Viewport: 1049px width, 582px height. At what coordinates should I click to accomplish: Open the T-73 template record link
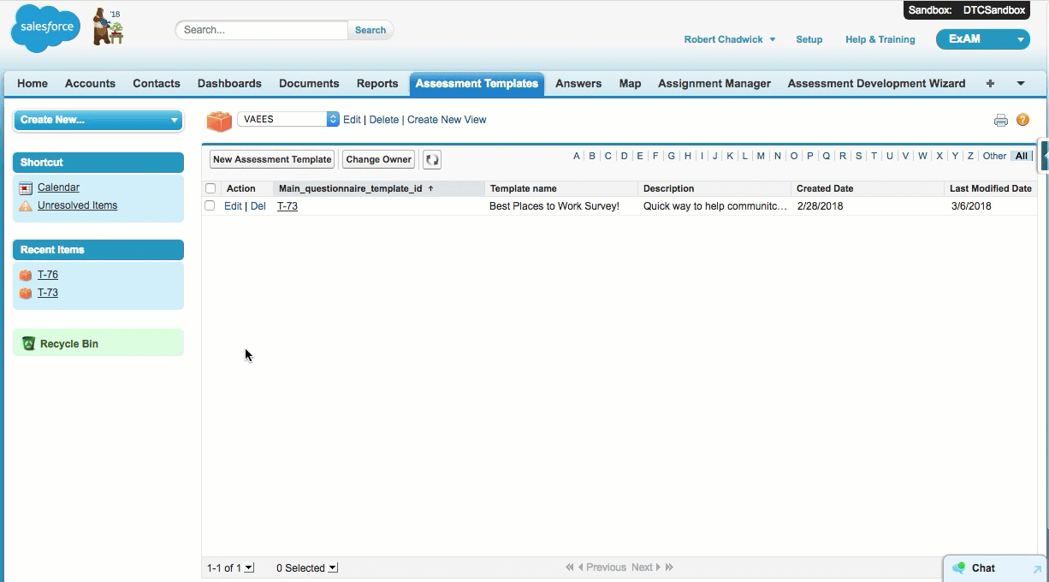(287, 206)
